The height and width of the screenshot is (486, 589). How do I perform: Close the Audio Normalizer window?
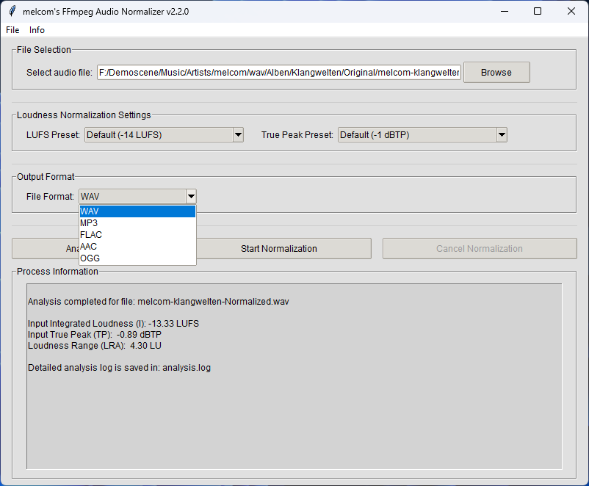(571, 11)
